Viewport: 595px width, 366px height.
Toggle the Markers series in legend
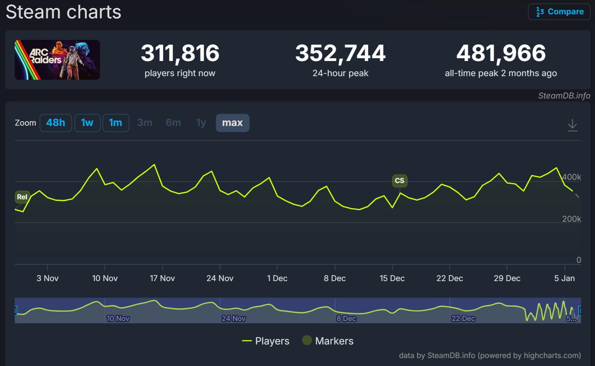(x=328, y=341)
